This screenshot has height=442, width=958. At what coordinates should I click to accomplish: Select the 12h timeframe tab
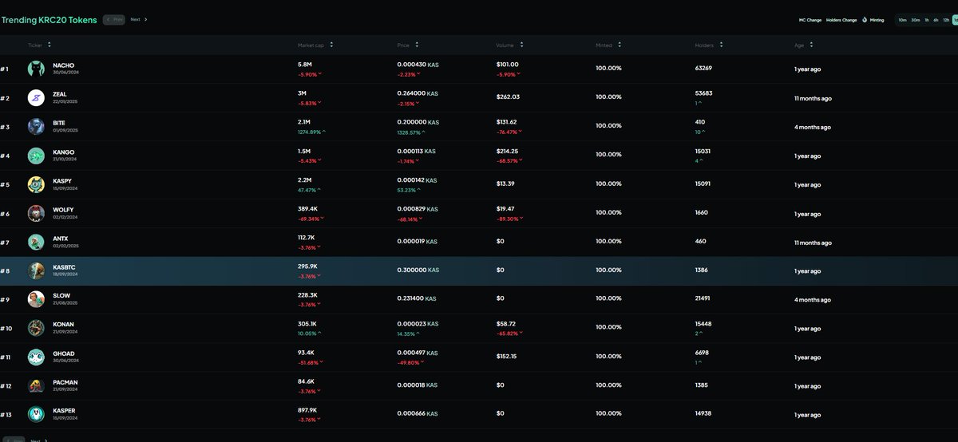point(946,19)
